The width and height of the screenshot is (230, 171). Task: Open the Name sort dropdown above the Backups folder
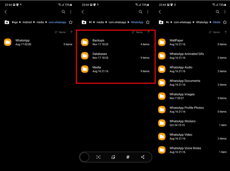[137, 32]
